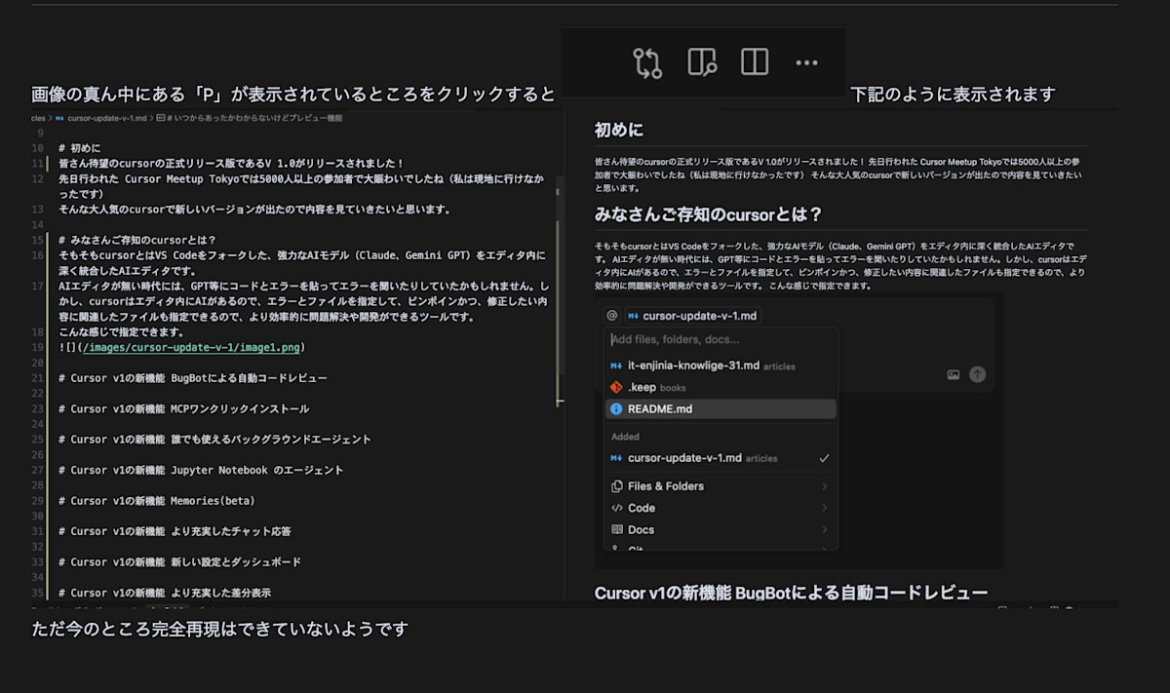Click line '# Cursor v1の新機能 MCPワンクリックインストール'
Viewport: 1170px width, 693px height.
click(183, 408)
